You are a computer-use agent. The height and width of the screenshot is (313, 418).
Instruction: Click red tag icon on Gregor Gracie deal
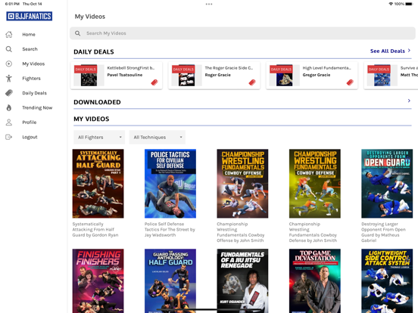(x=350, y=82)
